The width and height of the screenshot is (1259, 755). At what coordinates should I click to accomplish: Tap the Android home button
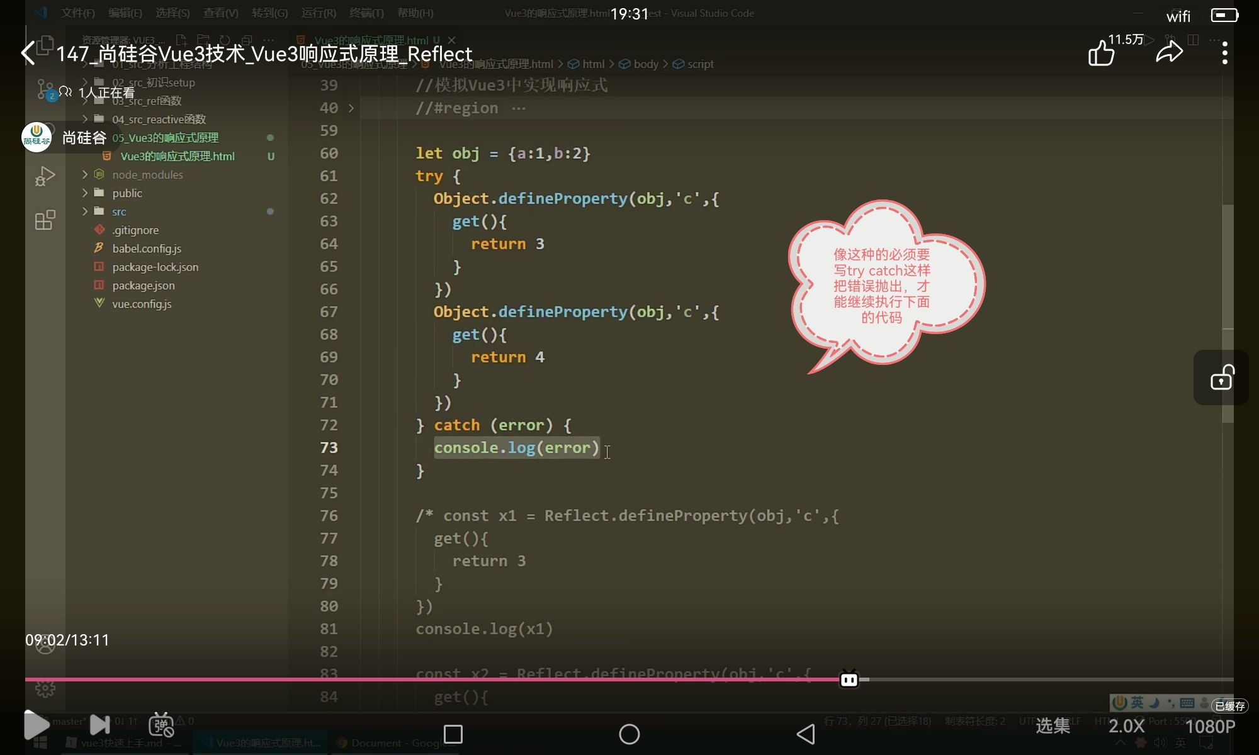629,734
